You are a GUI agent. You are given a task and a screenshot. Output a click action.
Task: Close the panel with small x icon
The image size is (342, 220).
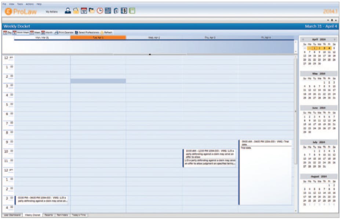point(336,20)
